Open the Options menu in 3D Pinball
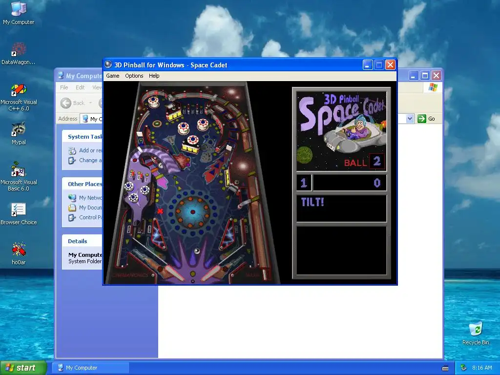500x375 pixels. [x=134, y=76]
